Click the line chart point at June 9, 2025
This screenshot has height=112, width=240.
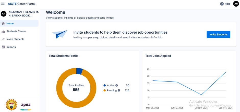(x=201, y=95)
